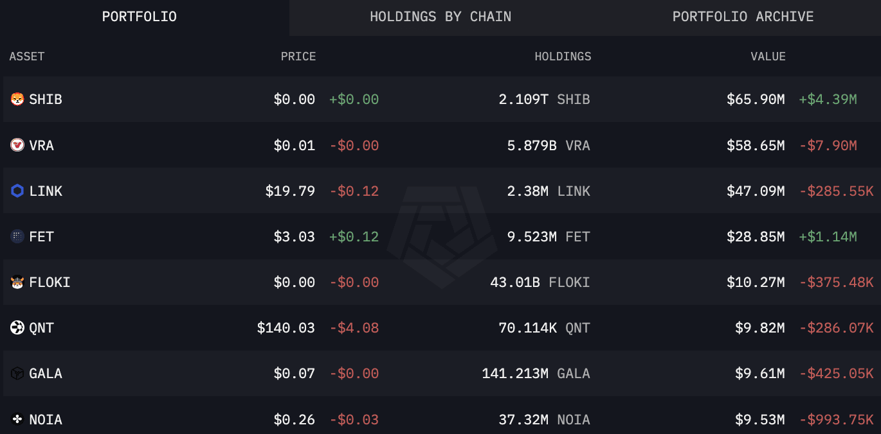This screenshot has height=434, width=881.
Task: Click the Asset column header
Action: (x=27, y=56)
